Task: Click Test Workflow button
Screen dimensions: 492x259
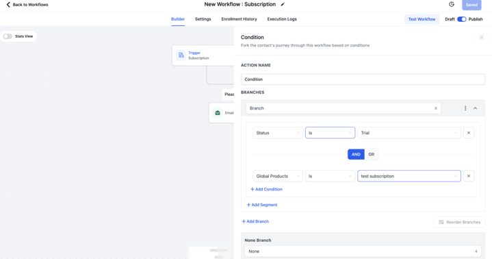Action: click(x=422, y=19)
